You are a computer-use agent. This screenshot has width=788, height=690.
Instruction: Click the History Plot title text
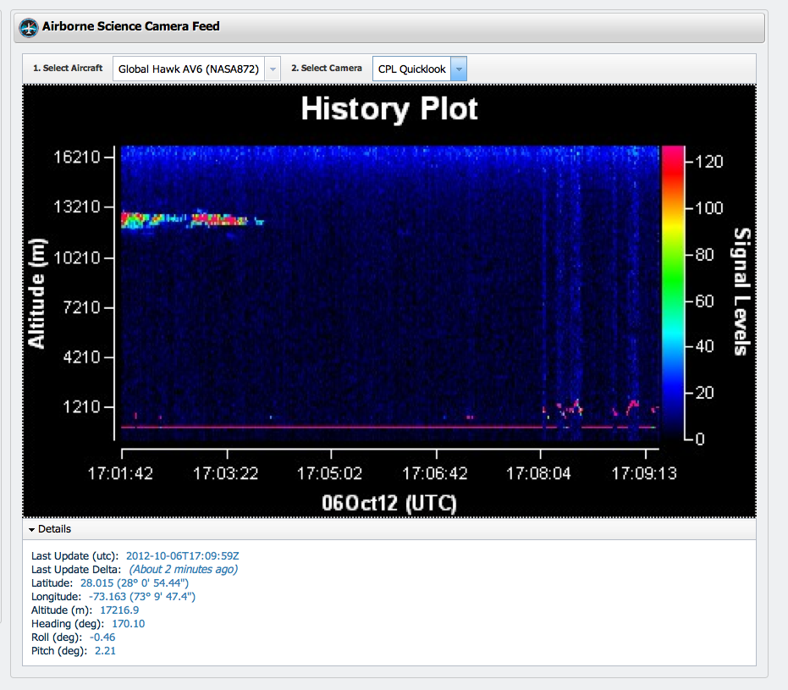coord(389,109)
